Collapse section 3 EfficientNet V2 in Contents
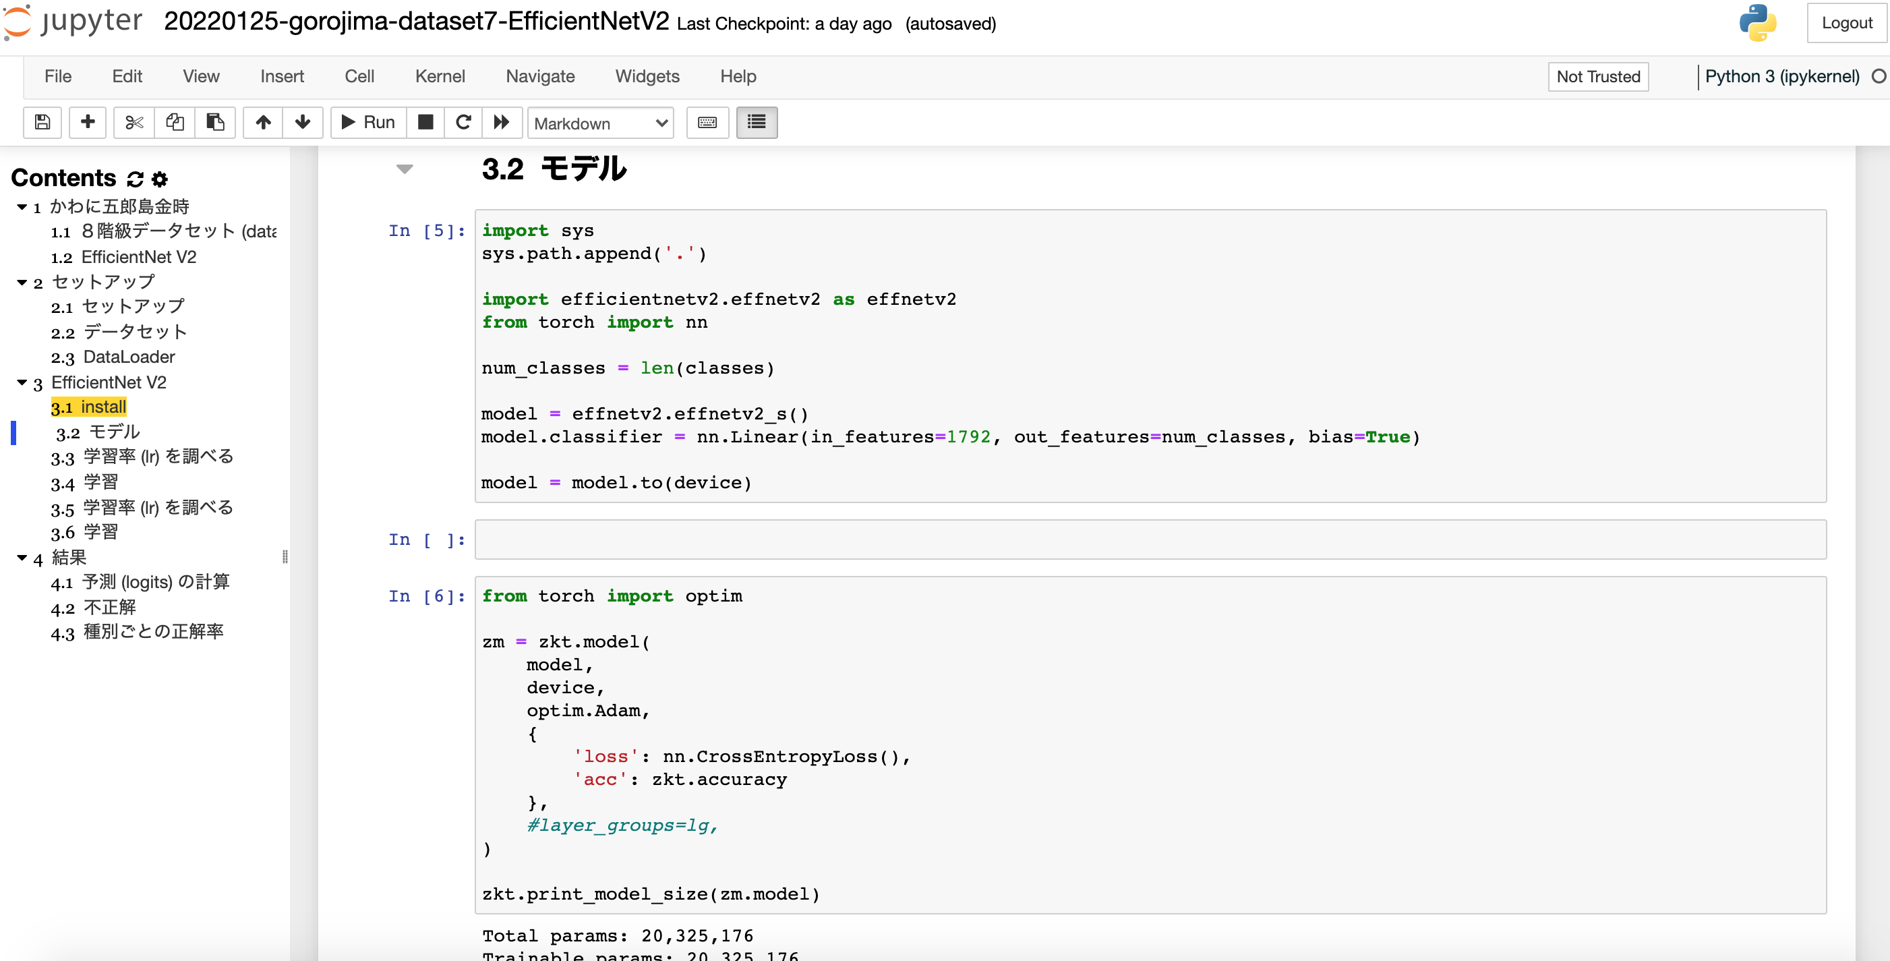This screenshot has height=961, width=1890. click(x=22, y=382)
